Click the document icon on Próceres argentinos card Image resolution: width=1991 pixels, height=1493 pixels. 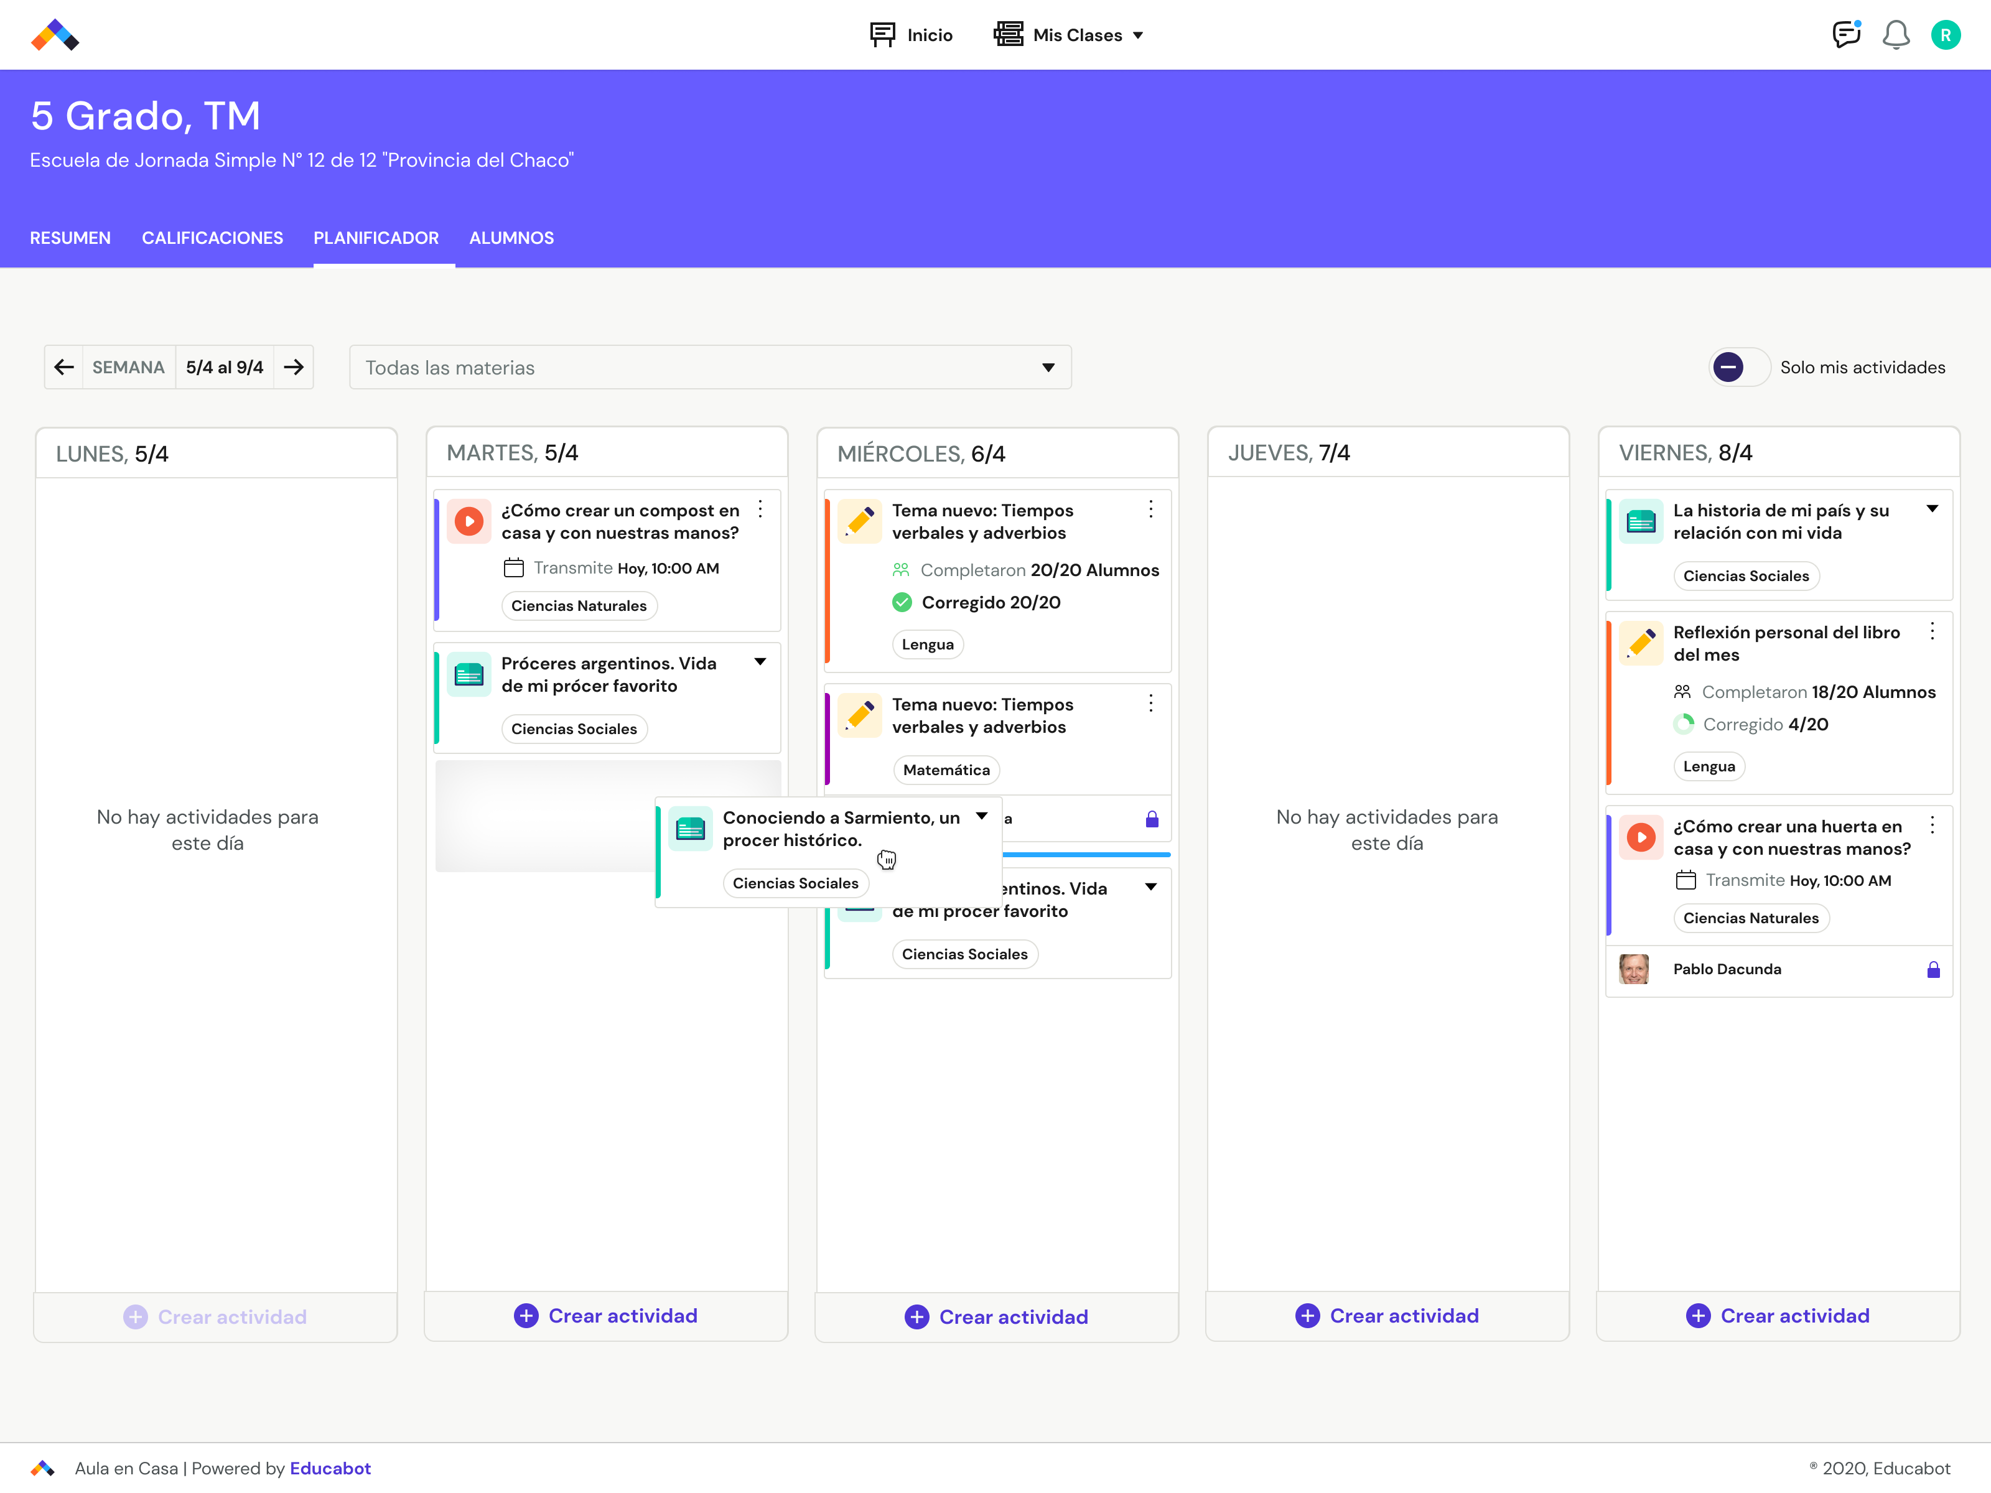click(469, 674)
